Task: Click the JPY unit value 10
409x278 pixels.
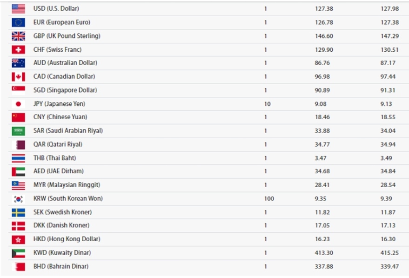Action: [268, 104]
